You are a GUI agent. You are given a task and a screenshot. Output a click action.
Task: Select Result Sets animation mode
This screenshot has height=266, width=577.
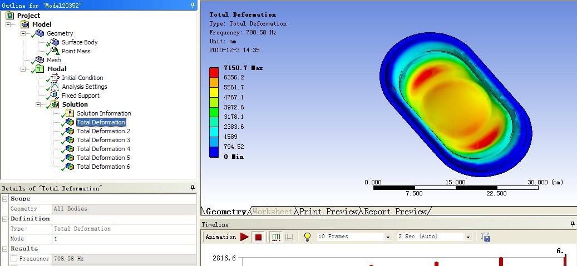pyautogui.click(x=289, y=237)
